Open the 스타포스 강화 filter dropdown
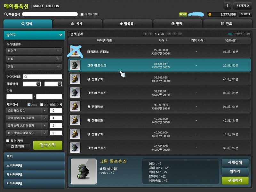This screenshot has width=256, height=192. click(x=27, y=110)
